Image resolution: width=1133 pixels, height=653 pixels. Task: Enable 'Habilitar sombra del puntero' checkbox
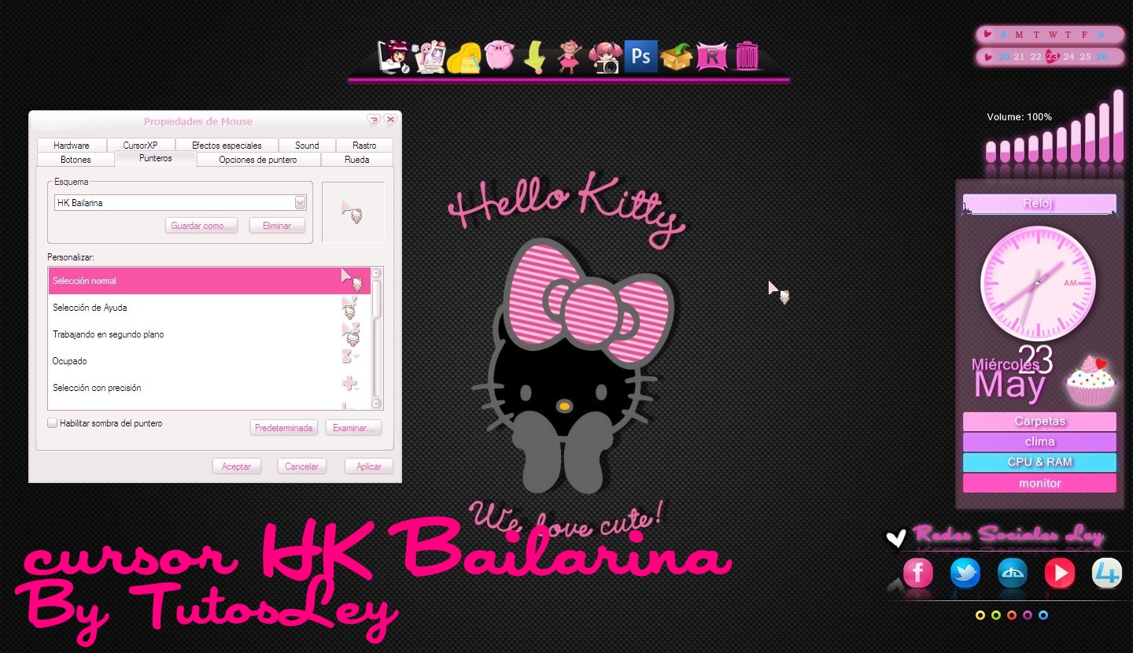[53, 423]
